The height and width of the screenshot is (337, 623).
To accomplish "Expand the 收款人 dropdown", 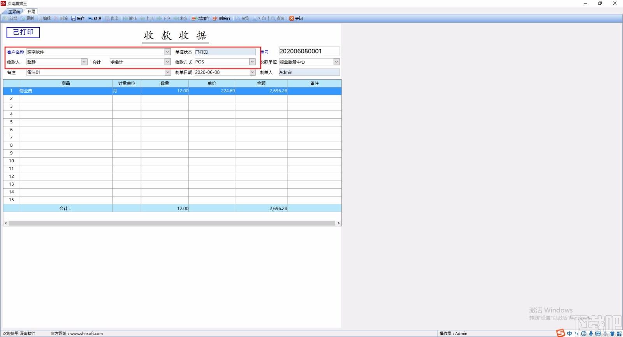I will click(84, 62).
